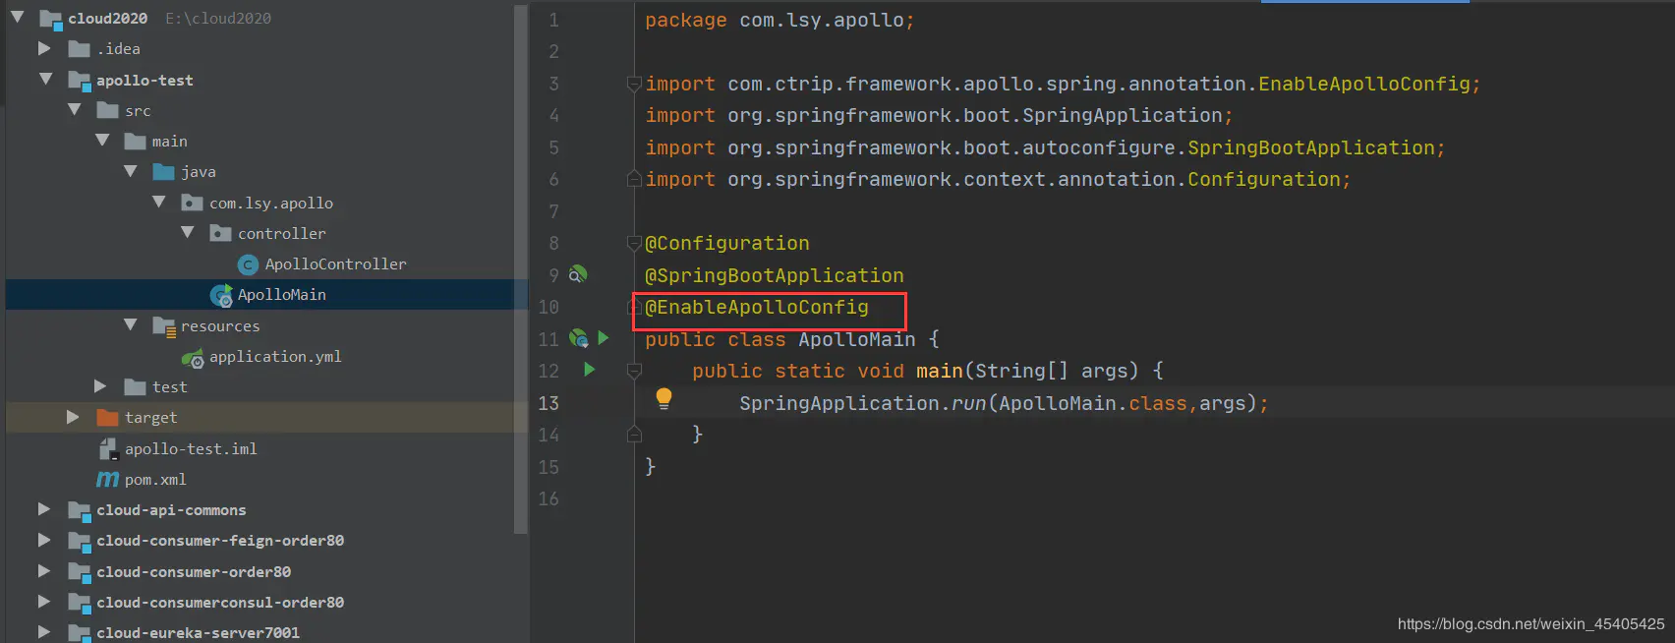1675x643 pixels.
Task: Select cloud-eureka-server7001 module
Action: pos(198,633)
